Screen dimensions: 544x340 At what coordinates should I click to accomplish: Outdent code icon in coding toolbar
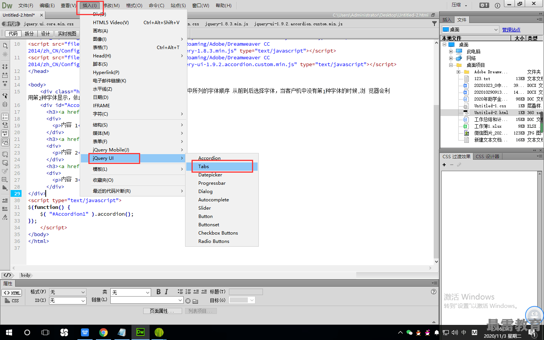pos(5,209)
